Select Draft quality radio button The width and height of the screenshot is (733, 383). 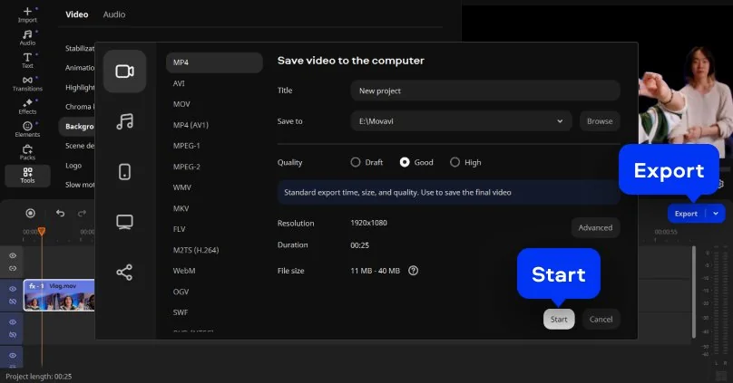pos(356,162)
